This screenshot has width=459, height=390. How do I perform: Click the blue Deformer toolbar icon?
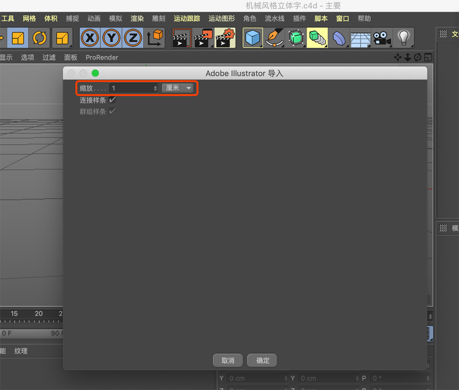pyautogui.click(x=339, y=38)
